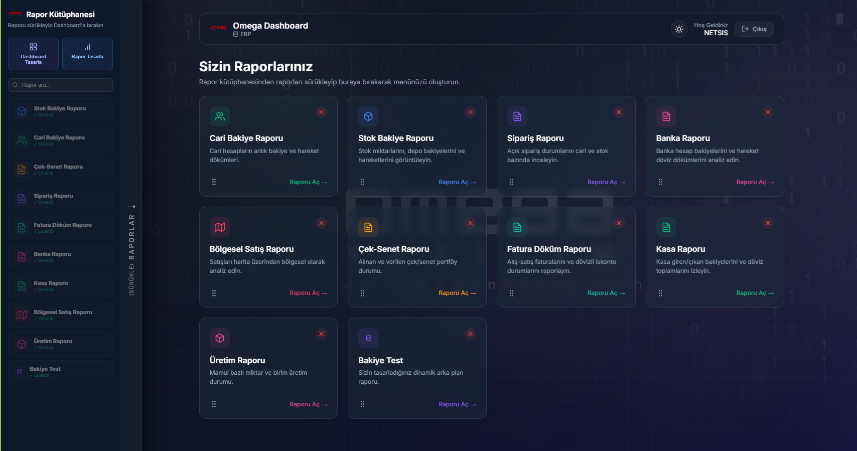Viewport: 857px width, 451px height.
Task: Click the Banka Raporu card pink icon
Action: (666, 116)
